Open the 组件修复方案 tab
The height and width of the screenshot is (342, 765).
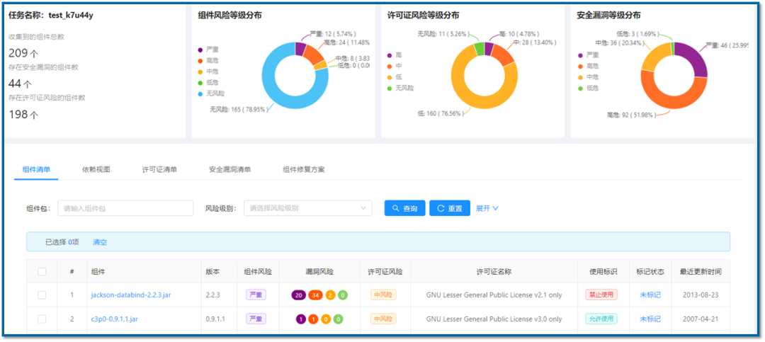tap(304, 170)
